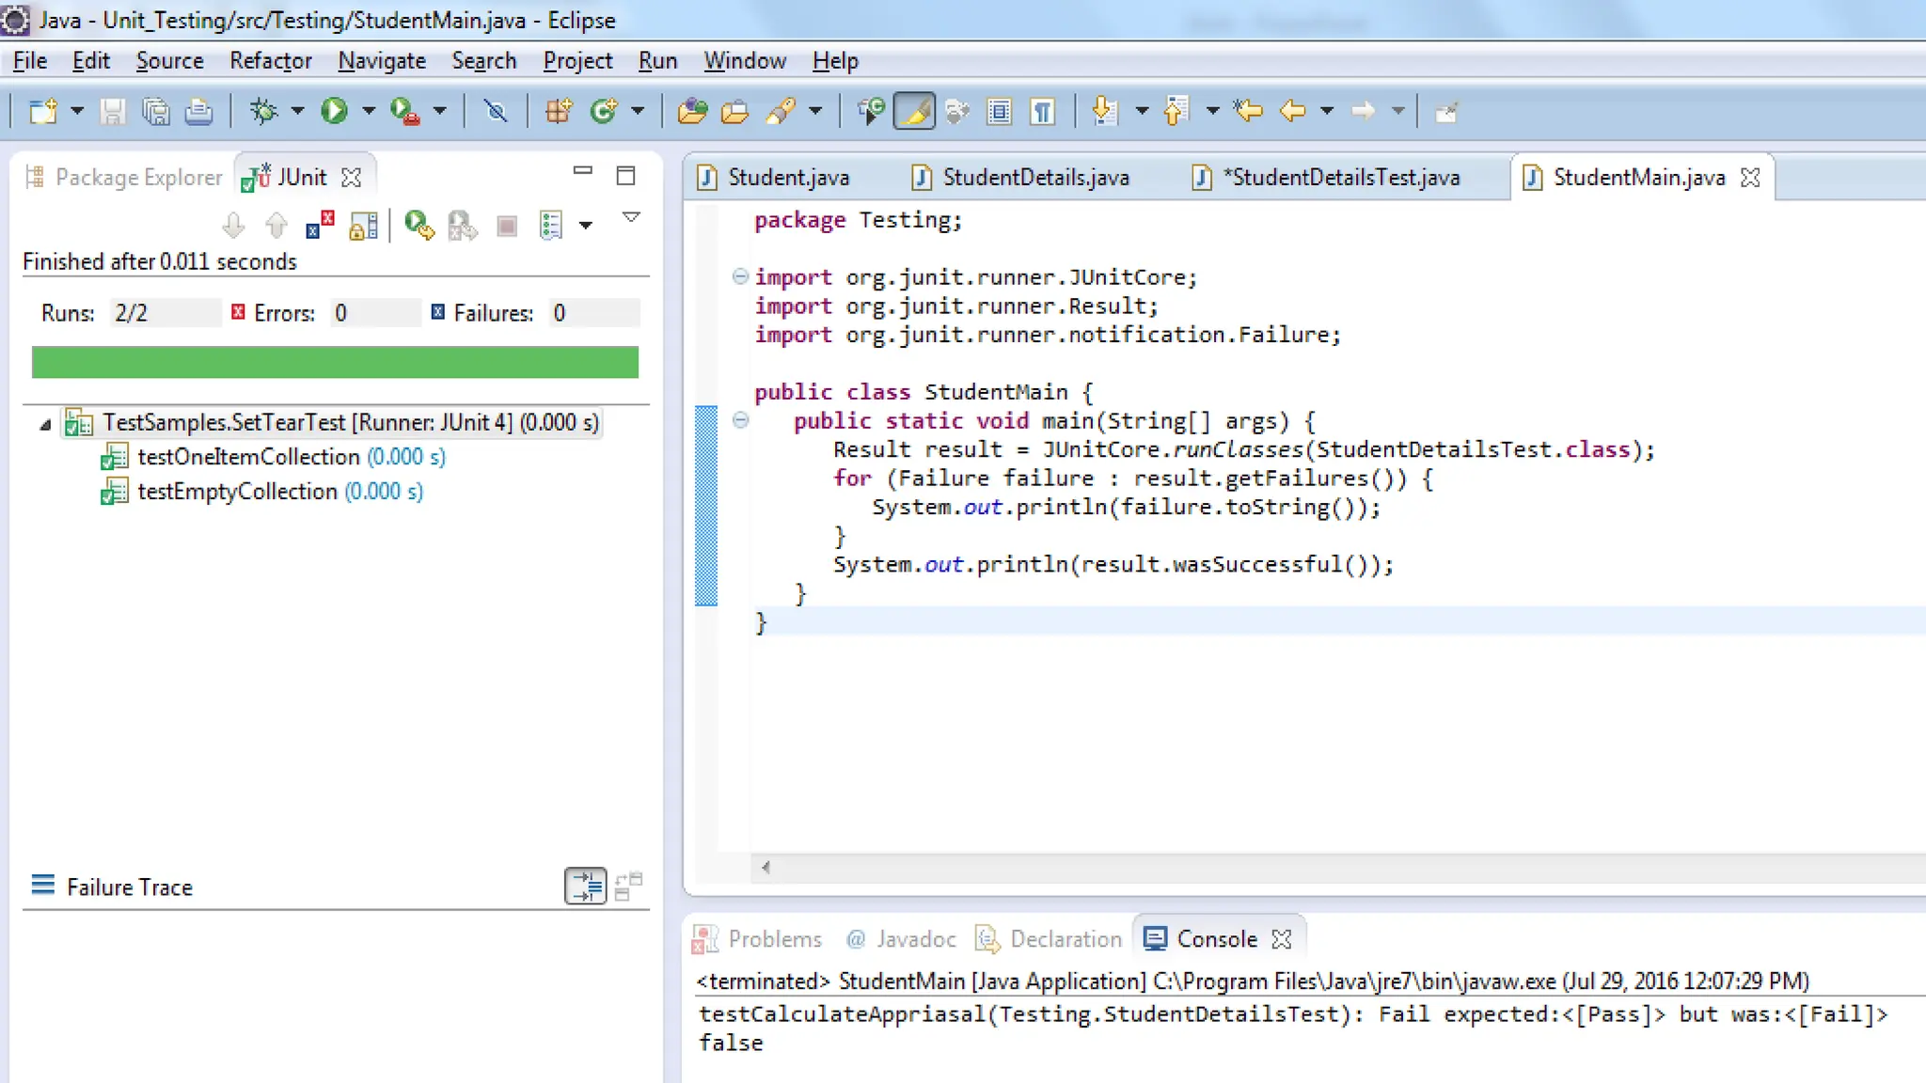Click the New Java Package icon
The width and height of the screenshot is (1926, 1083).
[x=559, y=111]
